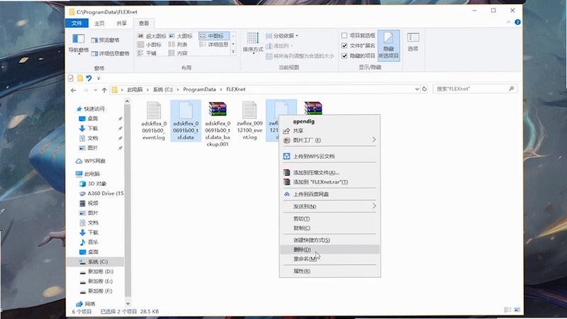Choose Add to FLEXnet.rar option

coord(330,182)
